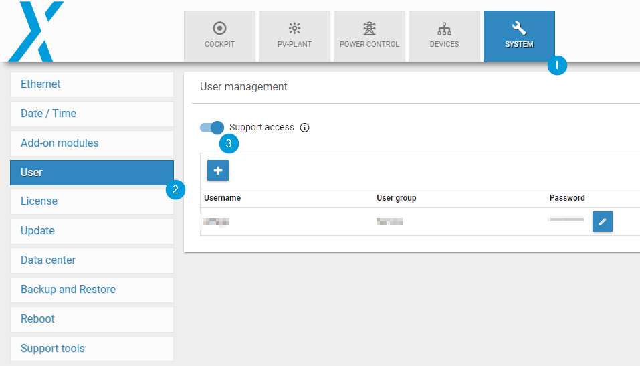
Task: Go to the Devices tab
Action: [x=444, y=36]
